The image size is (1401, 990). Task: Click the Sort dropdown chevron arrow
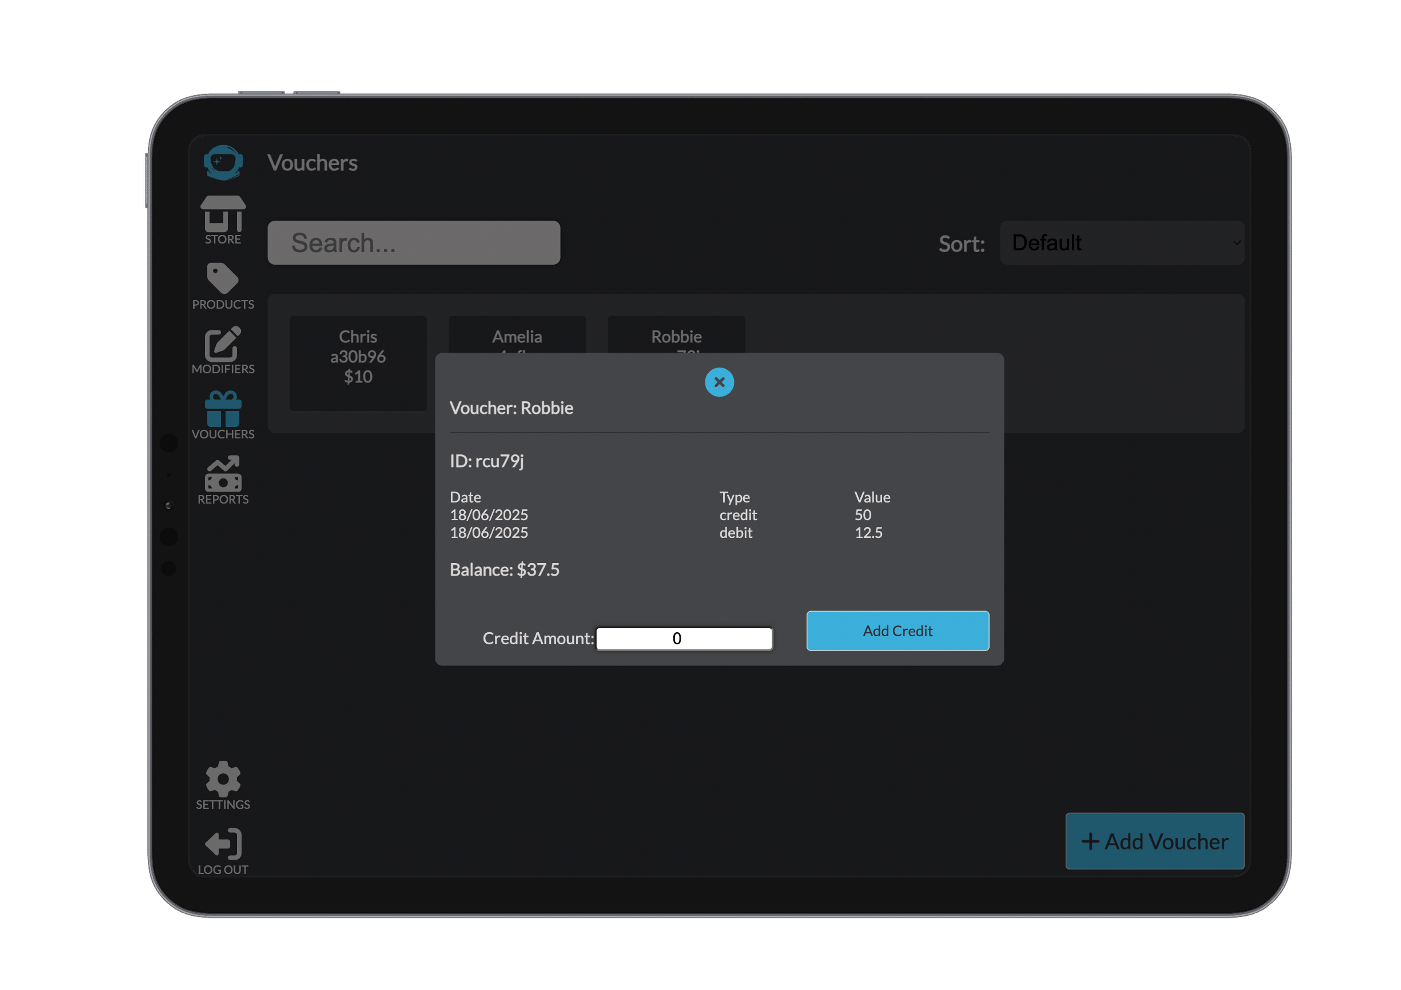pos(1236,243)
